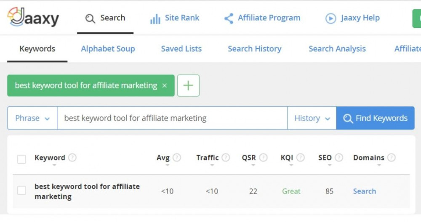The height and width of the screenshot is (222, 421).
Task: Click keyword text best keyword tool for affiliate marketing in table row
Action: pos(87,191)
